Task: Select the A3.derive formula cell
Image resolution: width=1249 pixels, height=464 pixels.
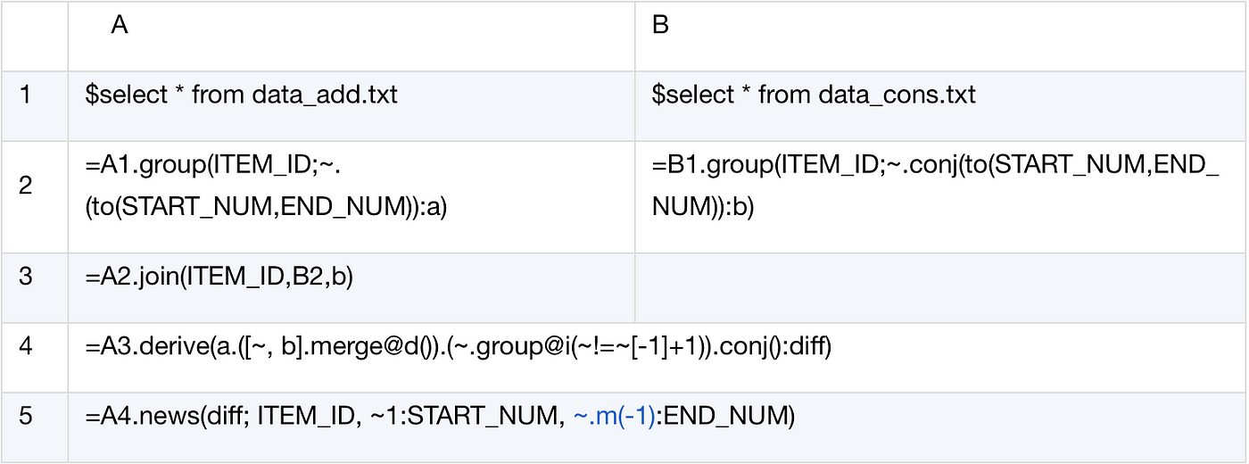Action: (x=658, y=357)
